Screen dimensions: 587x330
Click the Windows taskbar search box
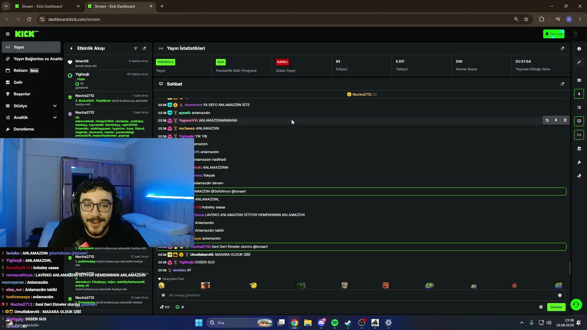click(x=240, y=323)
